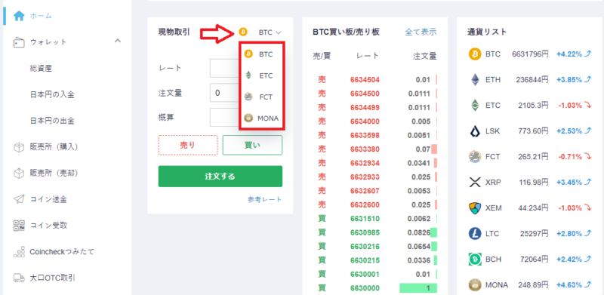Click the ETH diamond icon in currency list
604x295 pixels.
click(475, 80)
